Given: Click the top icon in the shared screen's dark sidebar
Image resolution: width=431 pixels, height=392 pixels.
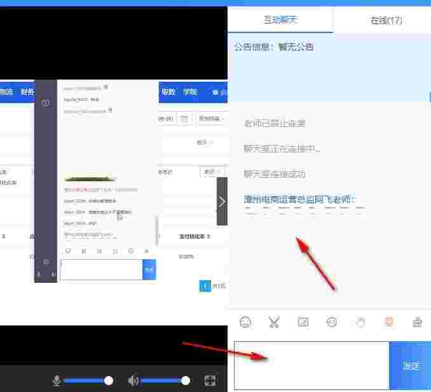Looking at the screenshot, I should pos(46,104).
